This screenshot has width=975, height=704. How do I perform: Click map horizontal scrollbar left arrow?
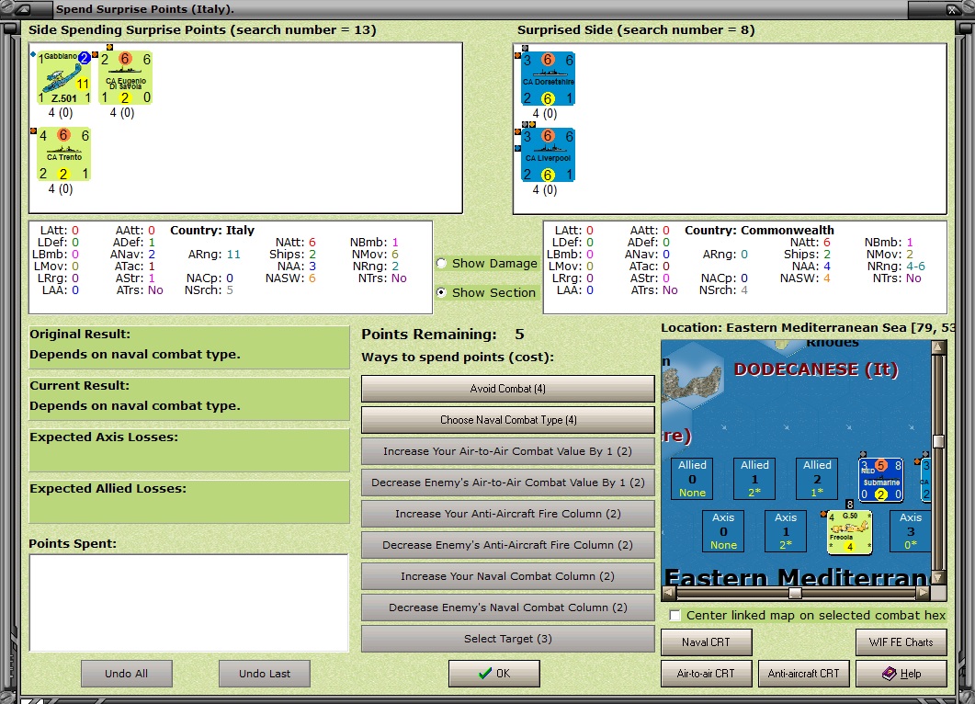click(669, 593)
